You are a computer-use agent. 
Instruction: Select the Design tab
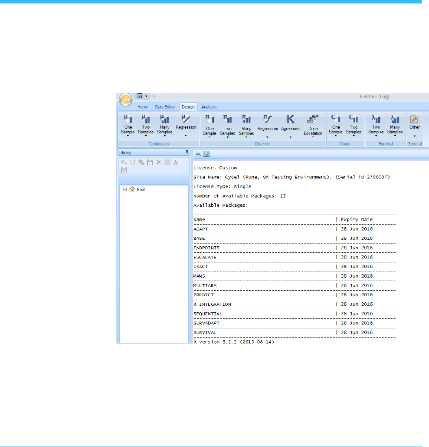coord(188,107)
